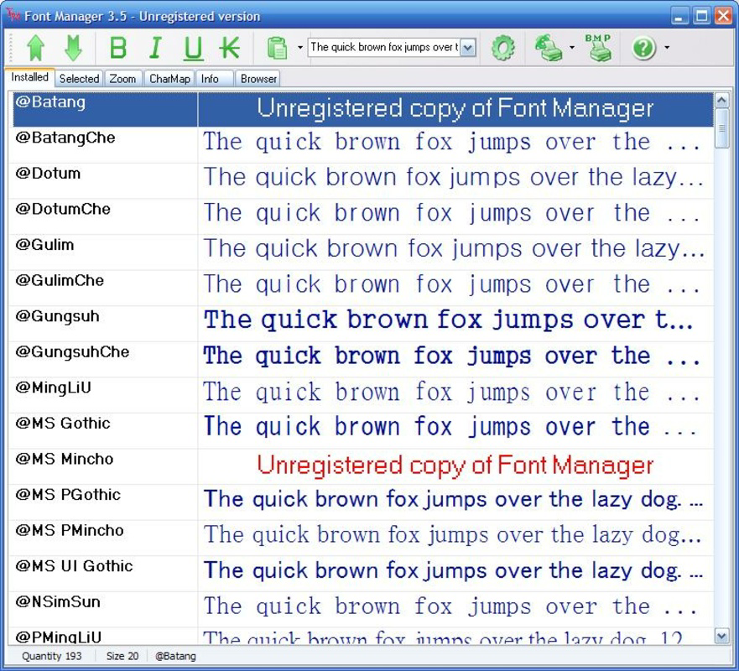739x671 pixels.
Task: Expand the sample text combo box arrow
Action: [x=467, y=48]
